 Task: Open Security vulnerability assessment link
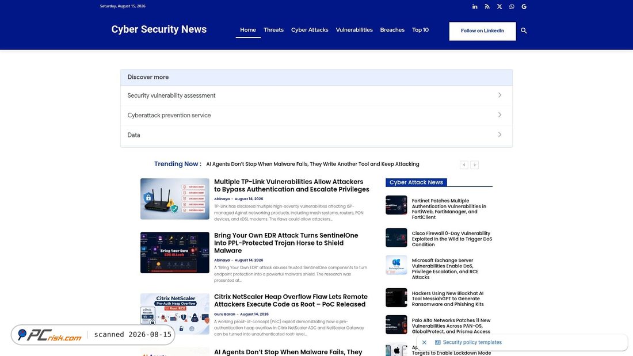click(x=171, y=95)
